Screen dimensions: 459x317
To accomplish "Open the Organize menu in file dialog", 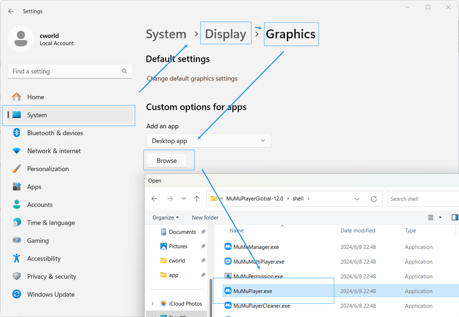I will [x=166, y=217].
